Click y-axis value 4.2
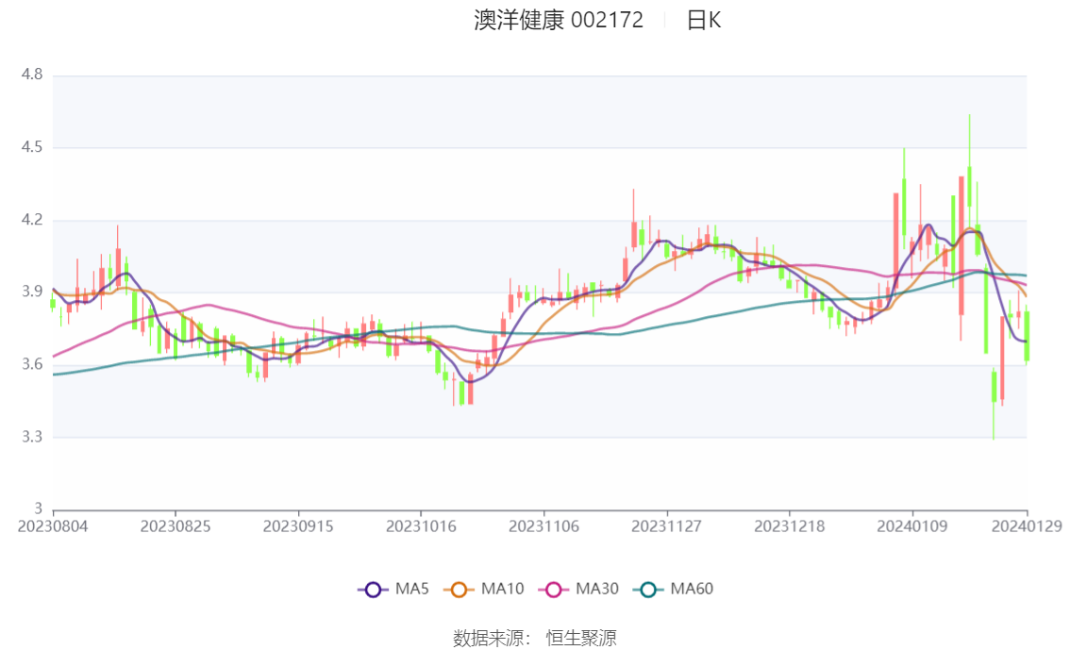1070x650 pixels. 31,220
